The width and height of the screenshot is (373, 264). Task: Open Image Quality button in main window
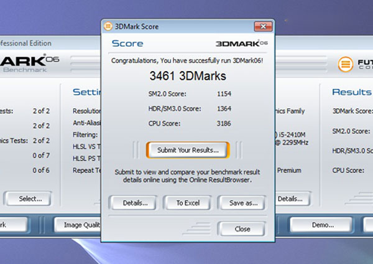[x=78, y=225]
